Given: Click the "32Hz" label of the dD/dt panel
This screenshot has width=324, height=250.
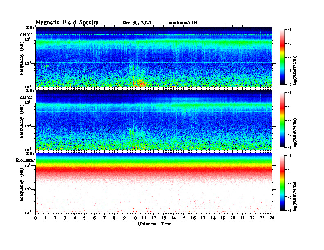Looking at the screenshot, I should 30,90.
